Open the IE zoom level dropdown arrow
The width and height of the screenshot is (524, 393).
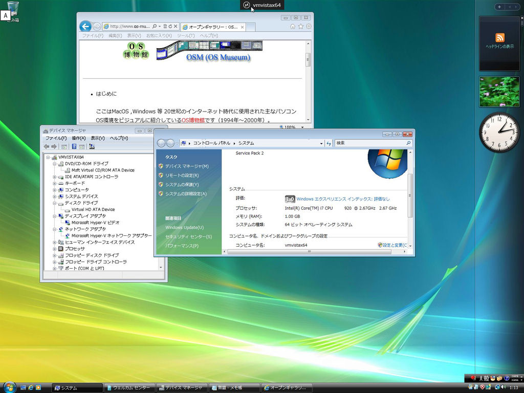point(302,127)
